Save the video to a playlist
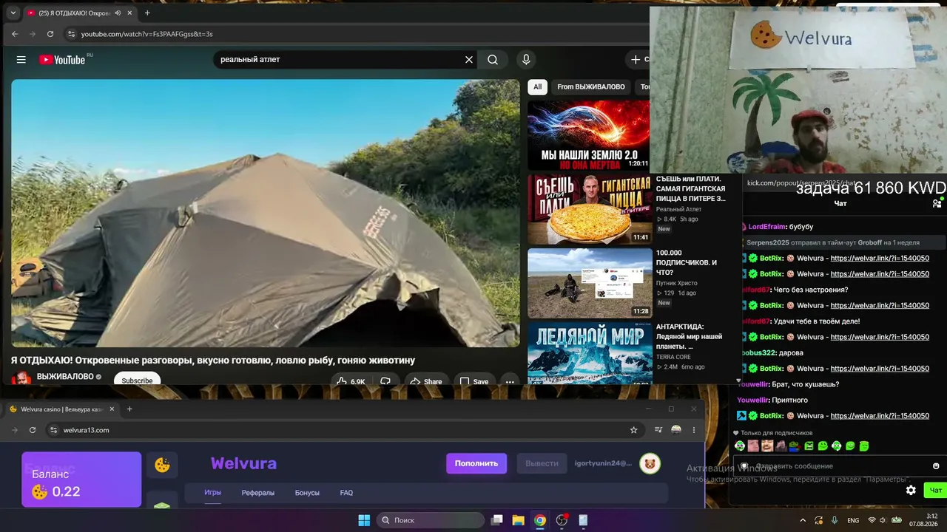947x532 pixels. coord(474,381)
